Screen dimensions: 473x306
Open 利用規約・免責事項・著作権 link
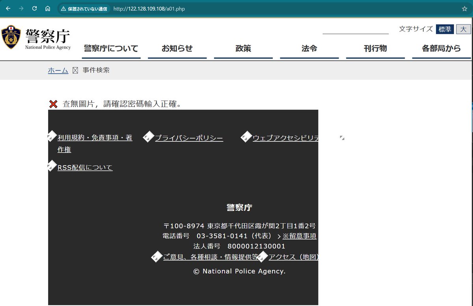click(95, 144)
